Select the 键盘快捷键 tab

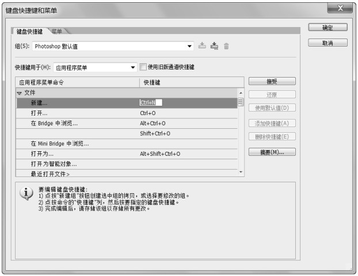[29, 31]
